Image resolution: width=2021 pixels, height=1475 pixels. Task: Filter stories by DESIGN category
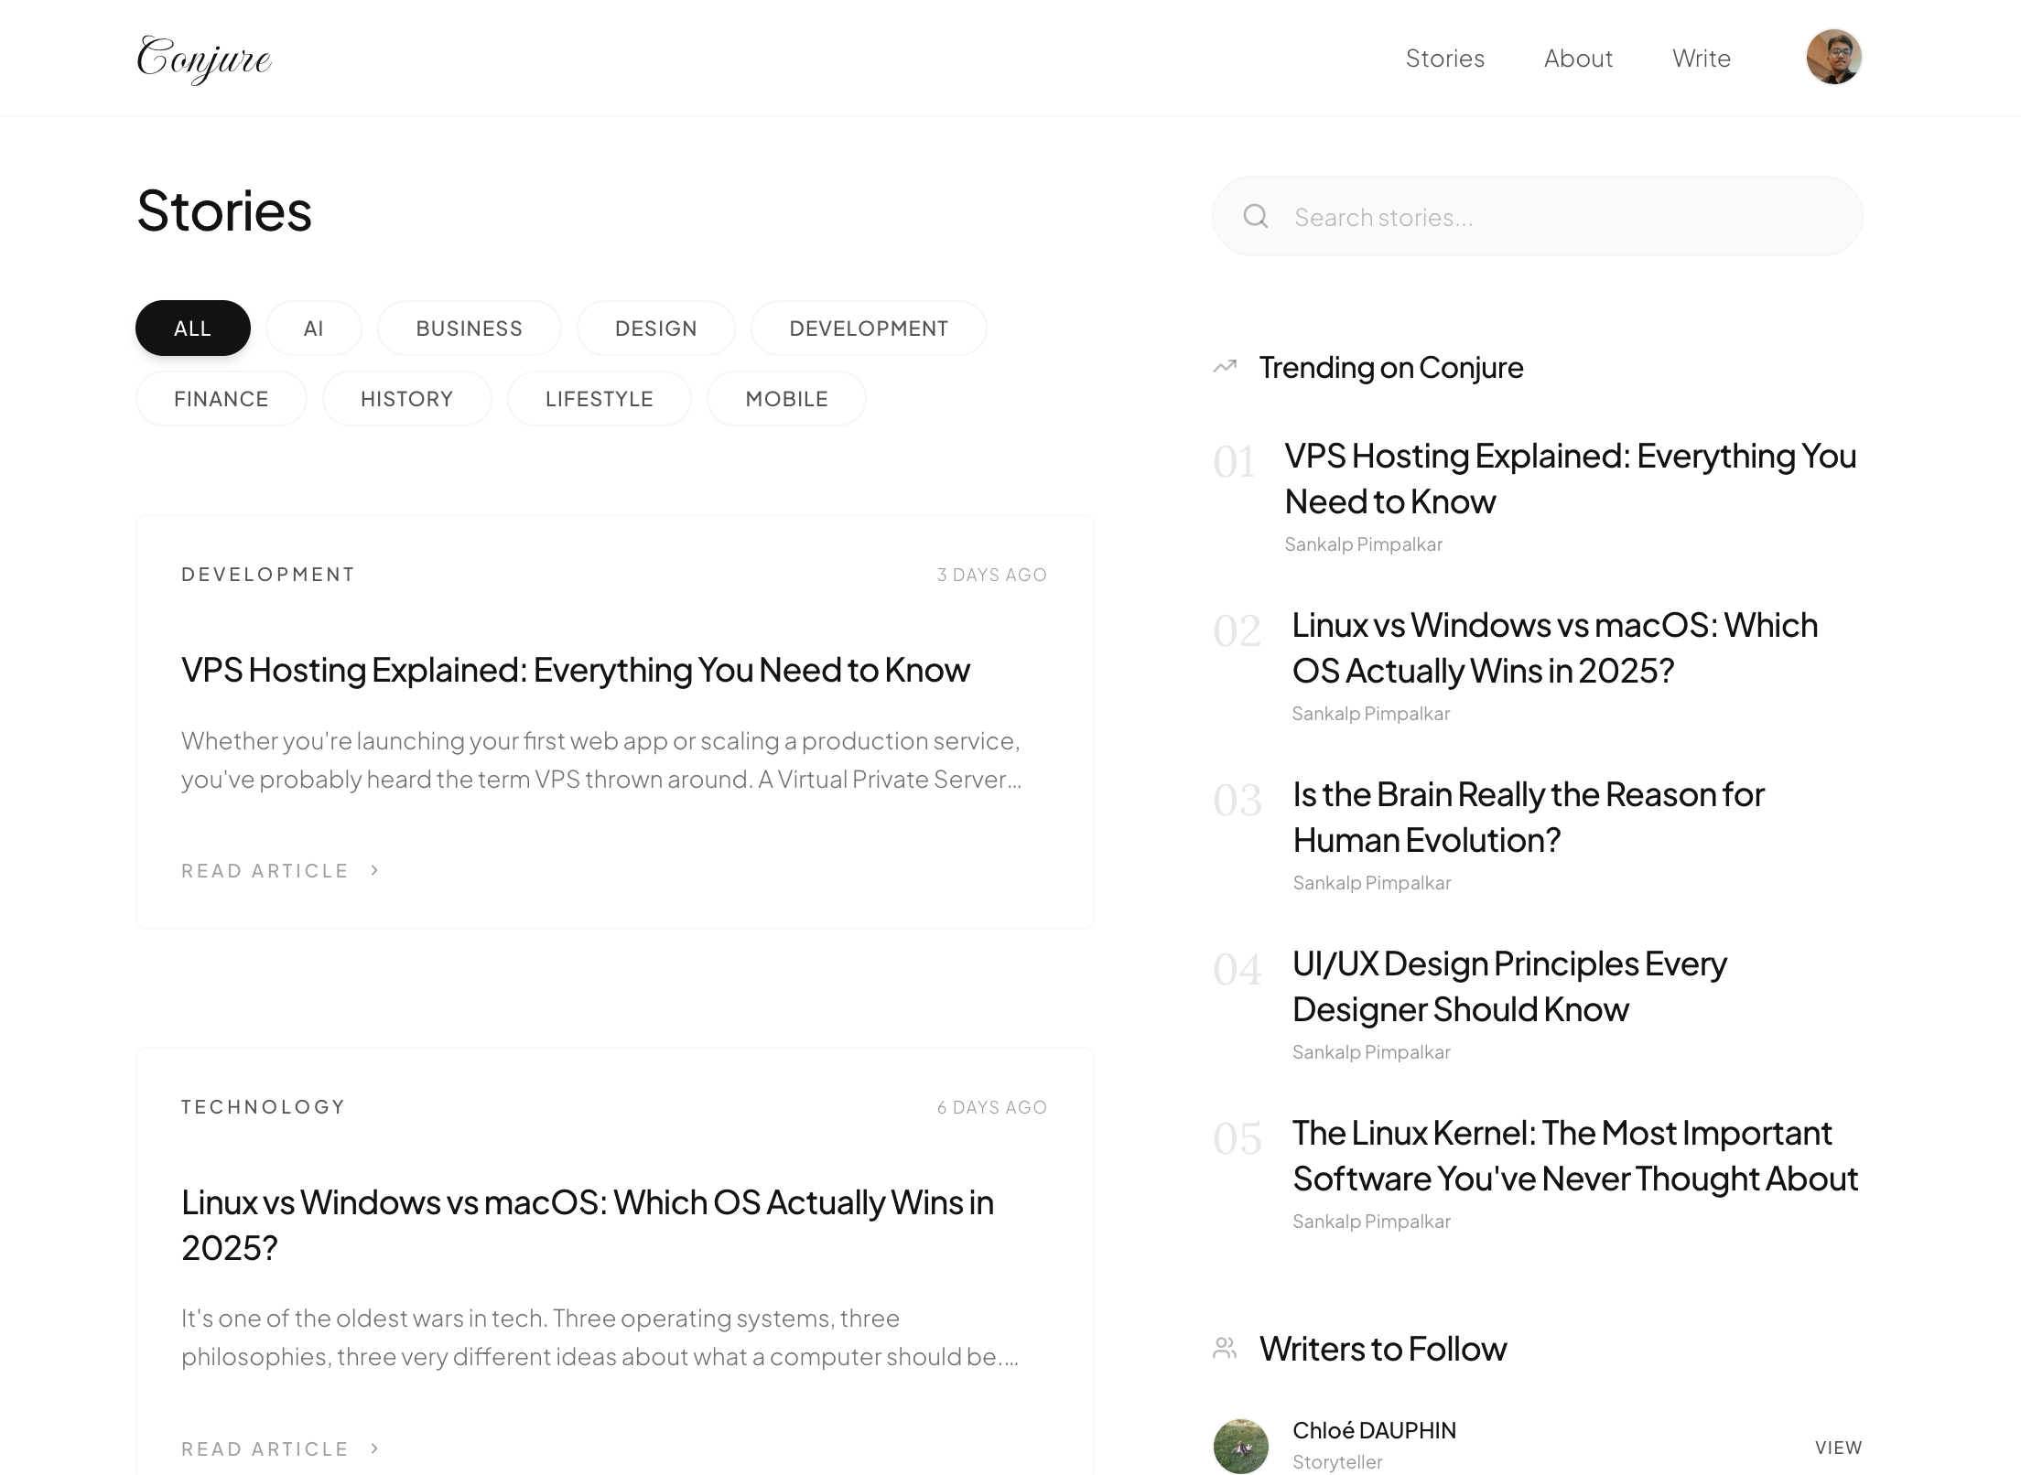[655, 328]
